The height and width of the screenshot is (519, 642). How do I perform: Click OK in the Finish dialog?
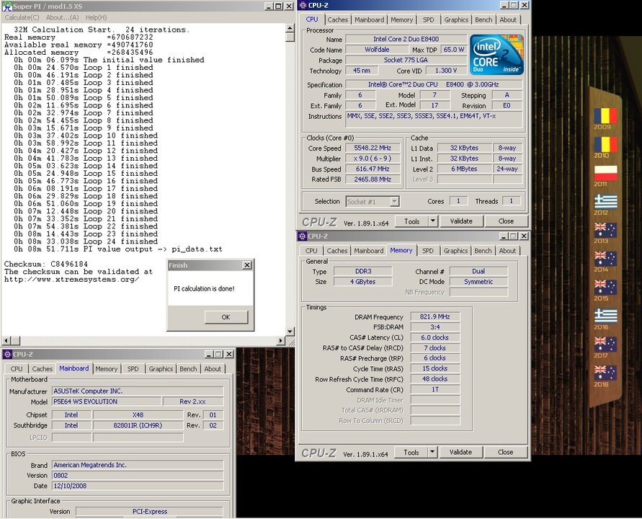(226, 317)
